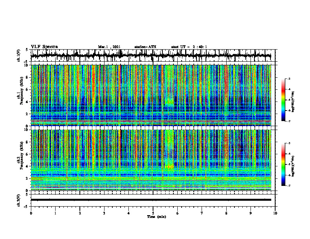Click the "start UT = 2 :40: 1" header text
This screenshot has height=239, width=310.
point(189,47)
